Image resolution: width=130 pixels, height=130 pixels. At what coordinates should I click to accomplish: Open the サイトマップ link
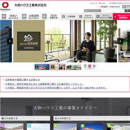click(x=94, y=3)
